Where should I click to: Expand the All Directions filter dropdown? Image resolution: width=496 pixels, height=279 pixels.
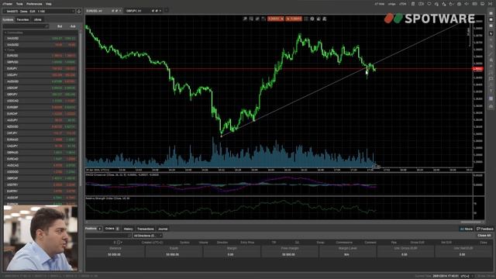pos(147,236)
